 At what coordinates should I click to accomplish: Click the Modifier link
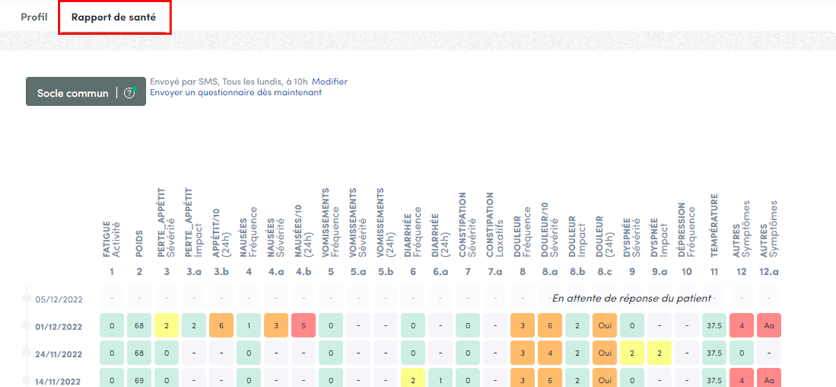(330, 82)
